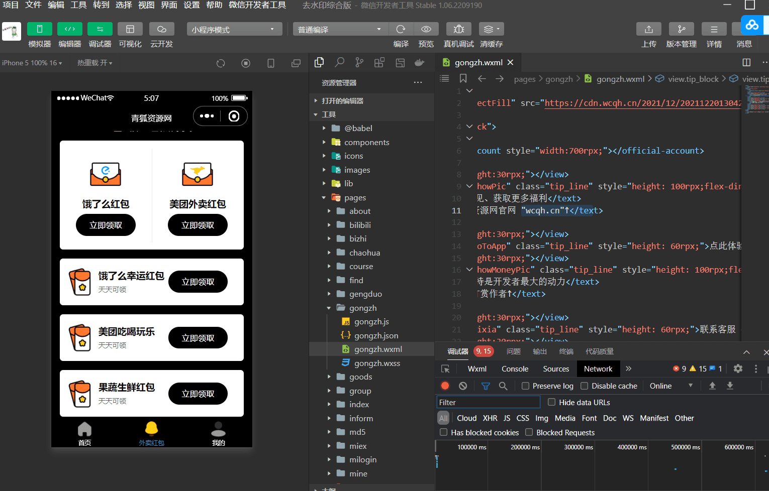Click the network Filter input field
Viewport: 769px width, 491px height.
tap(488, 402)
